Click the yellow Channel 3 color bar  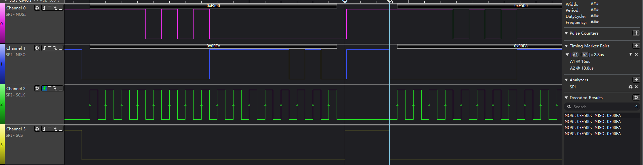2,145
